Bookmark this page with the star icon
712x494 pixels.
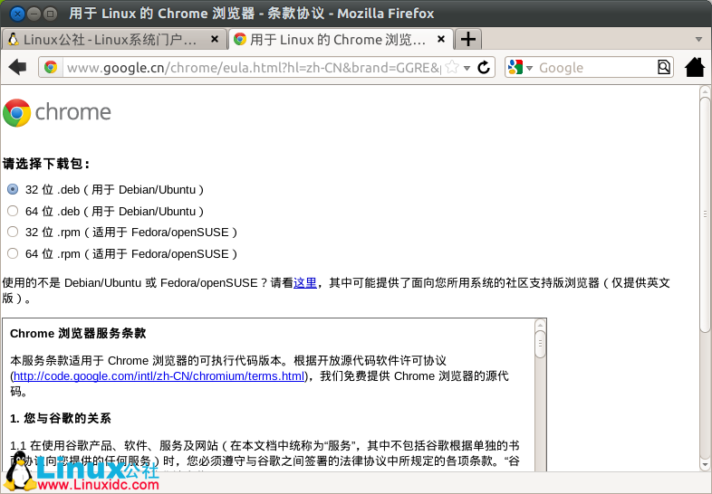452,67
